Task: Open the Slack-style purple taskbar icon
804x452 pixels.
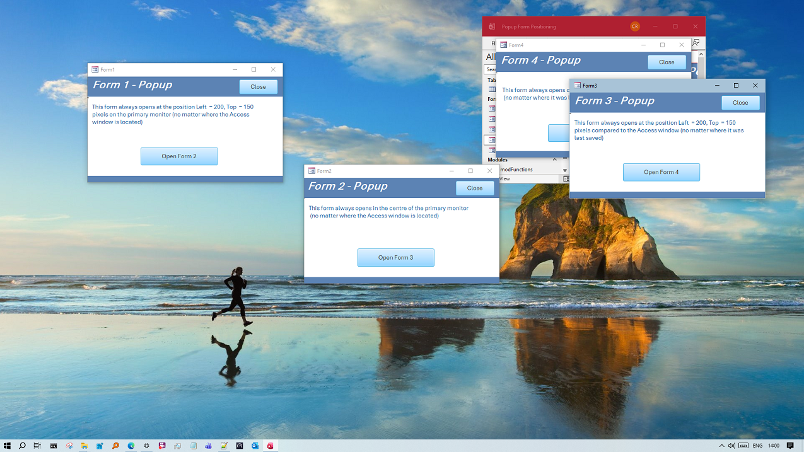Action: [x=162, y=446]
